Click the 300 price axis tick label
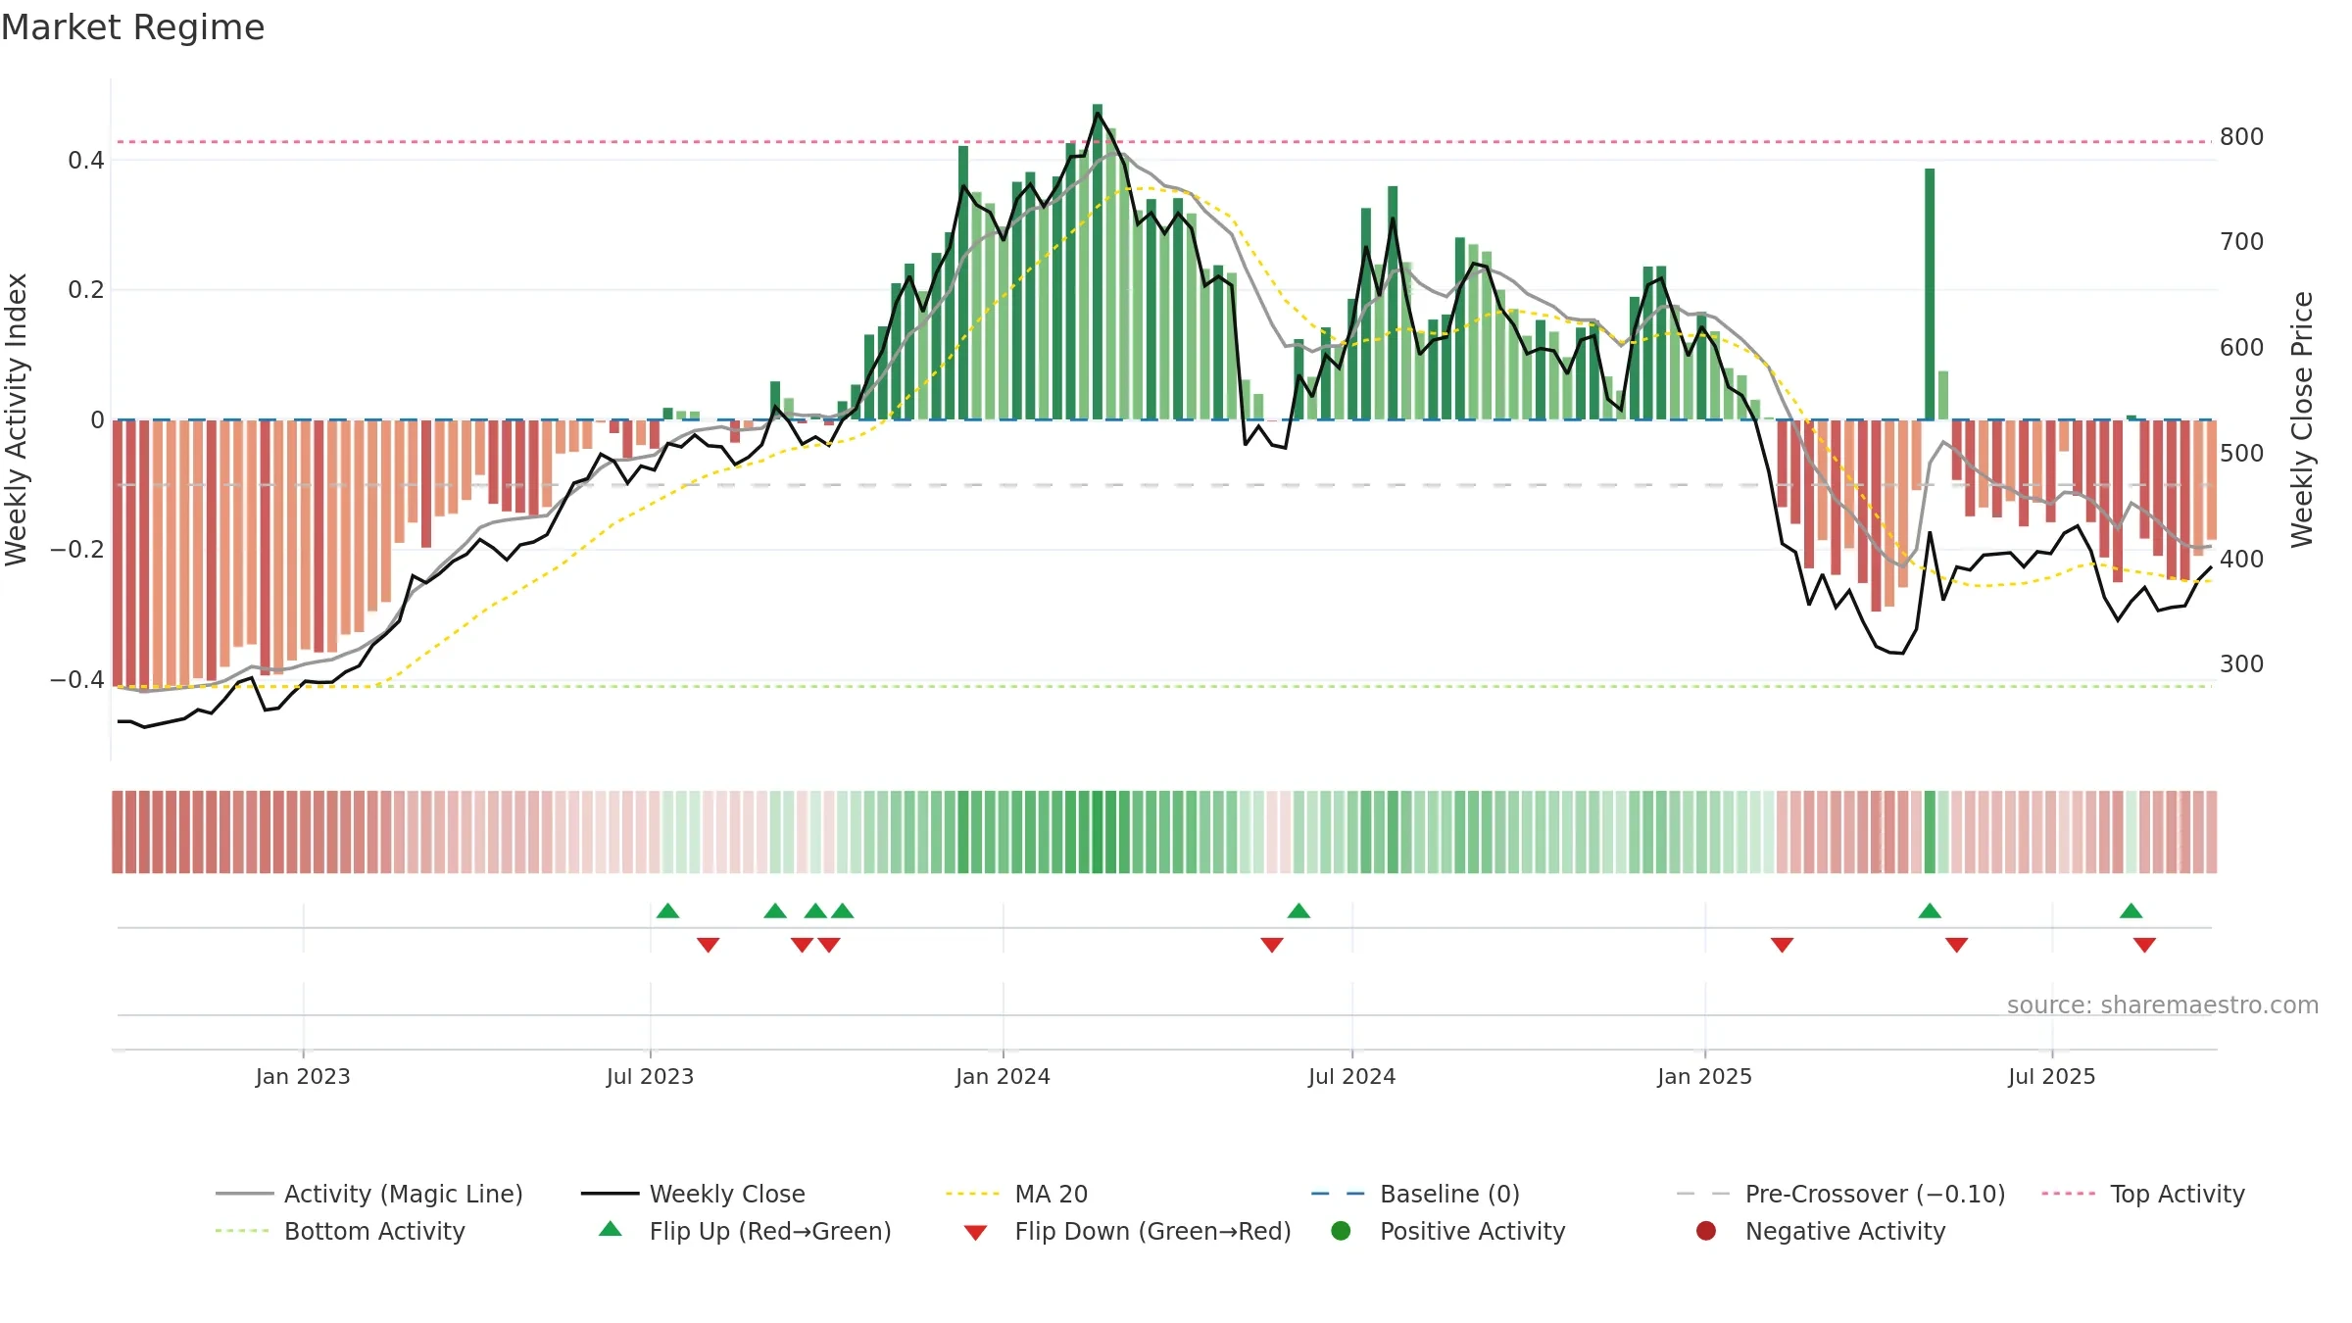 pos(2242,663)
